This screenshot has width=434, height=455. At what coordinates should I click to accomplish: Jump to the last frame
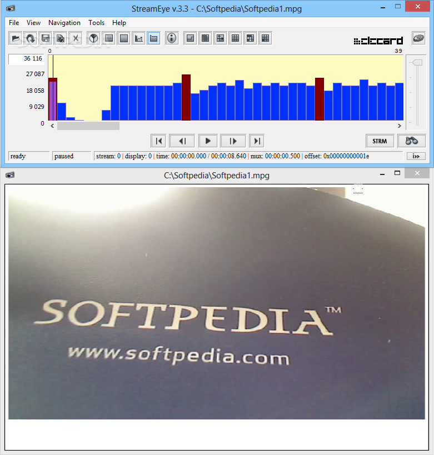tap(257, 141)
